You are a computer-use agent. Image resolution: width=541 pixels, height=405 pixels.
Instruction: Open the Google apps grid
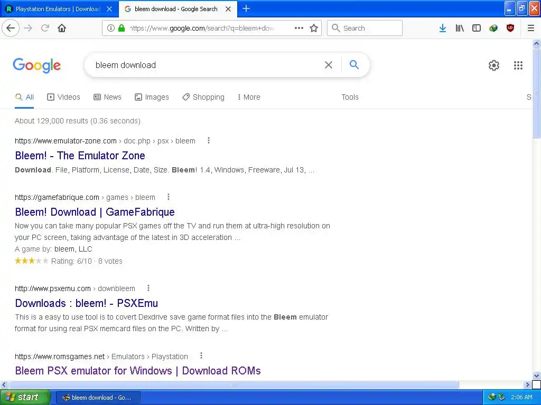(x=518, y=65)
